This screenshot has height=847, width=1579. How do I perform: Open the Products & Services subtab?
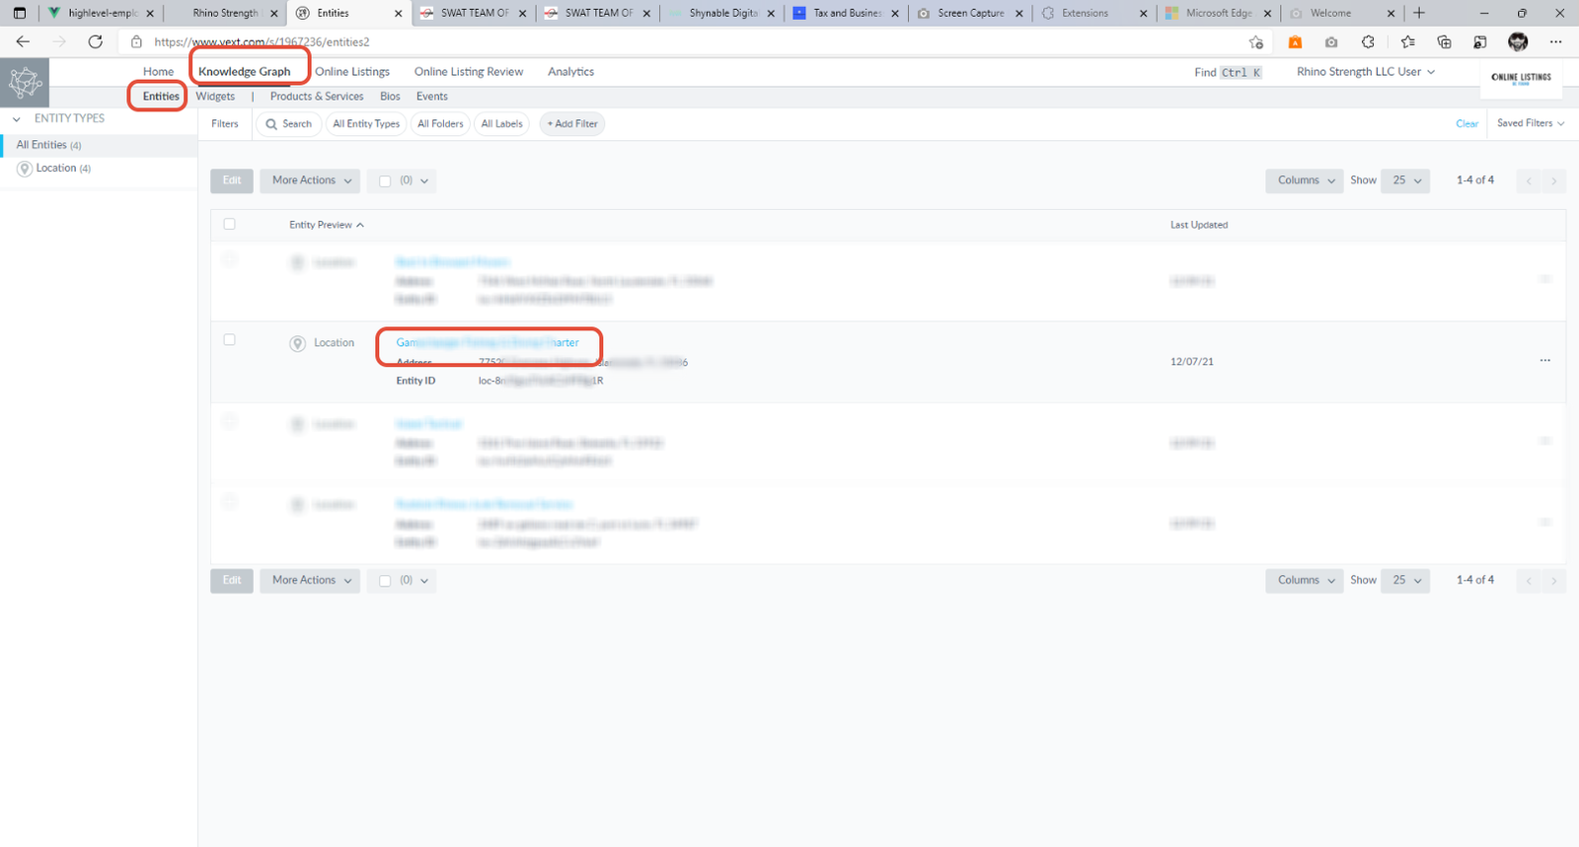pos(317,97)
